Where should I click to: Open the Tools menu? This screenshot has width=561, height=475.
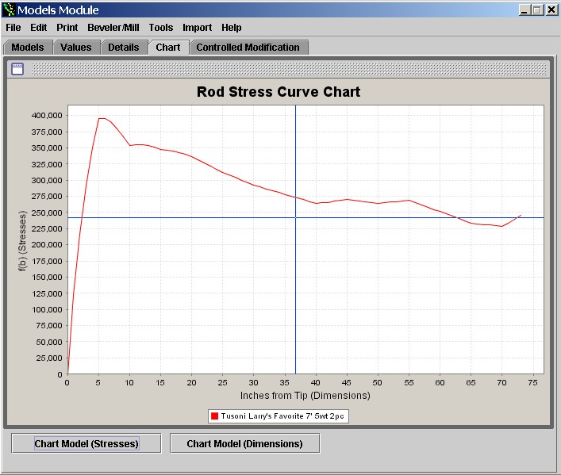161,27
